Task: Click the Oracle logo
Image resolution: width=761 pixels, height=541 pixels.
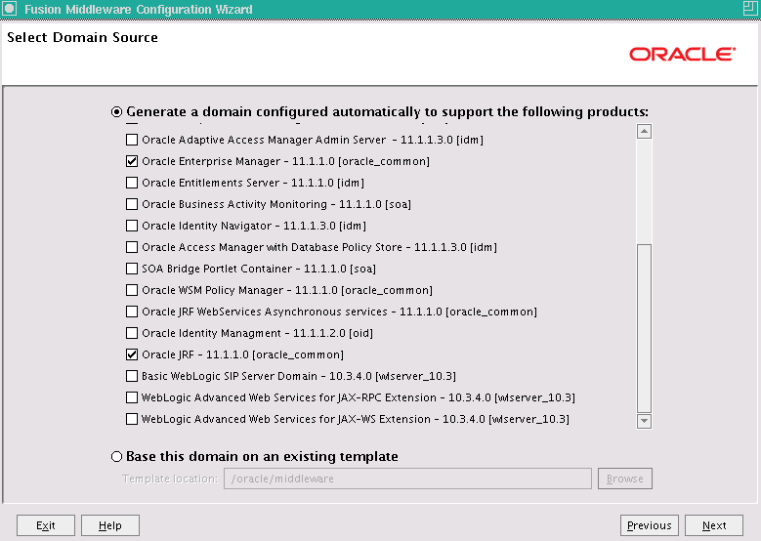Action: (683, 54)
